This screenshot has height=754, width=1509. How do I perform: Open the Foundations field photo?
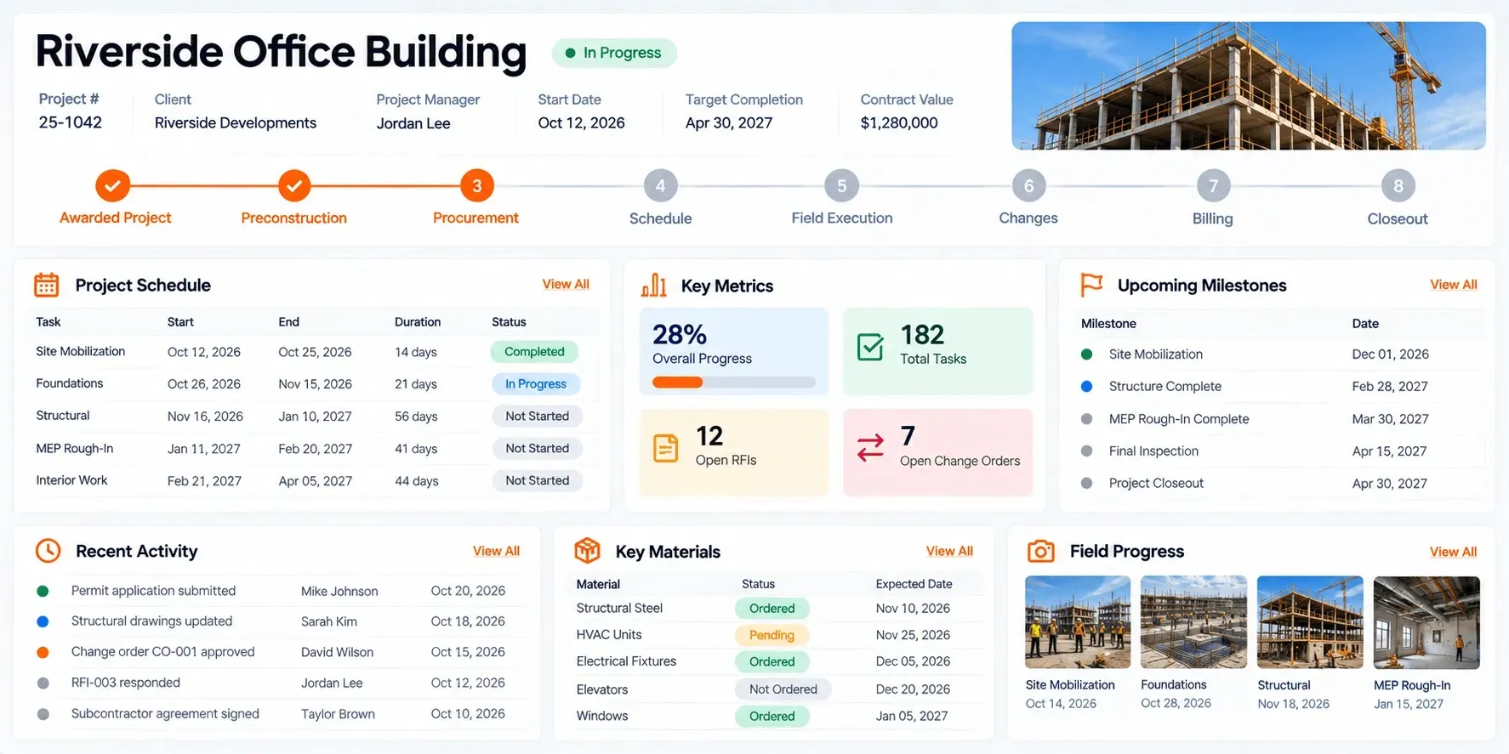coord(1193,622)
